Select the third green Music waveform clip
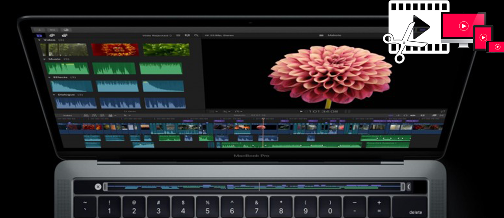 [161, 68]
